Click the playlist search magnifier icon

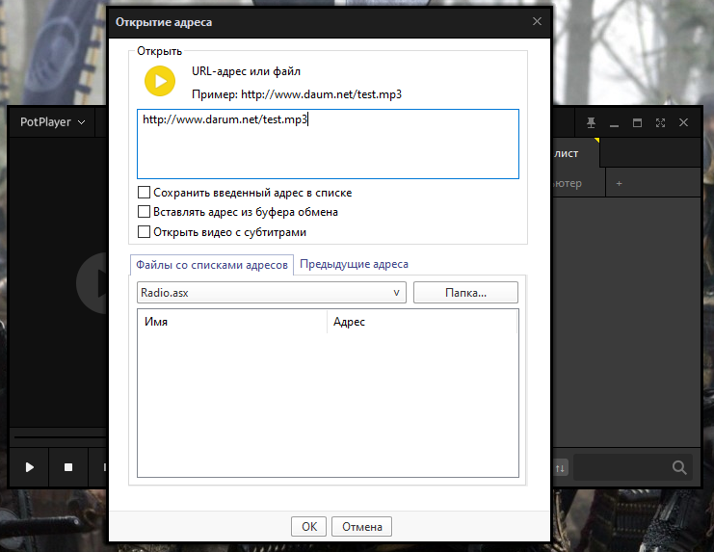pos(679,467)
